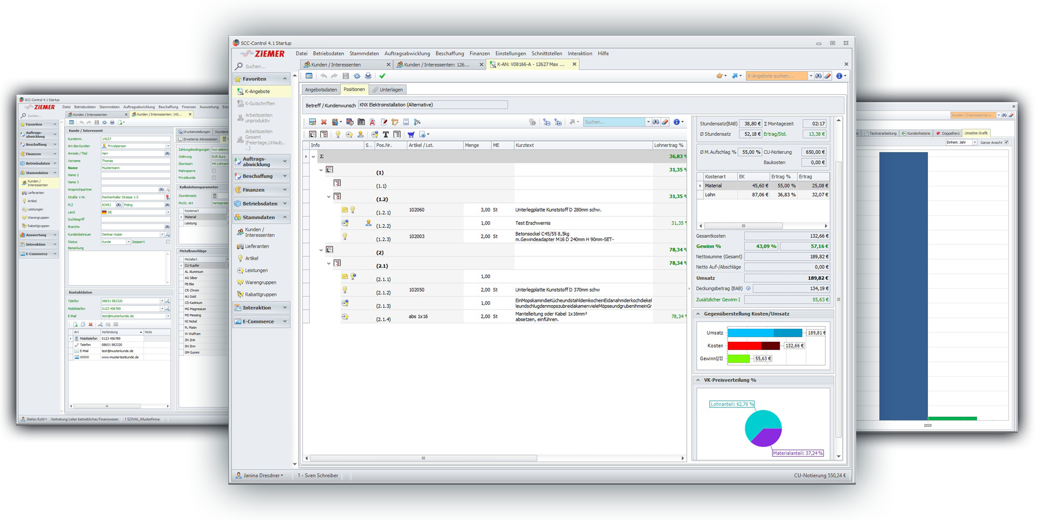The width and height of the screenshot is (1040, 520).
Task: Click the Betreff / Kundenwunsch input field
Action: click(433, 105)
